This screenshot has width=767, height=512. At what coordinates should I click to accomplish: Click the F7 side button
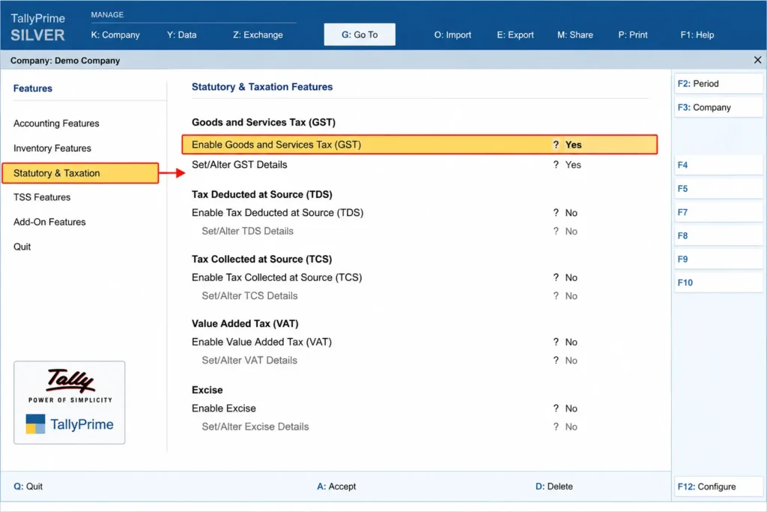point(718,212)
